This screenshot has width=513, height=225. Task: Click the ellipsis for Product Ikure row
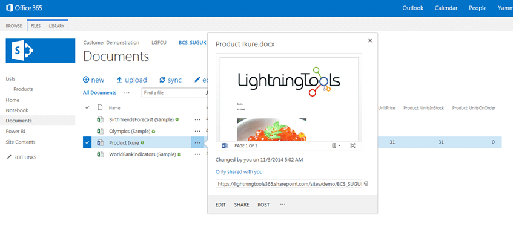pyautogui.click(x=197, y=142)
